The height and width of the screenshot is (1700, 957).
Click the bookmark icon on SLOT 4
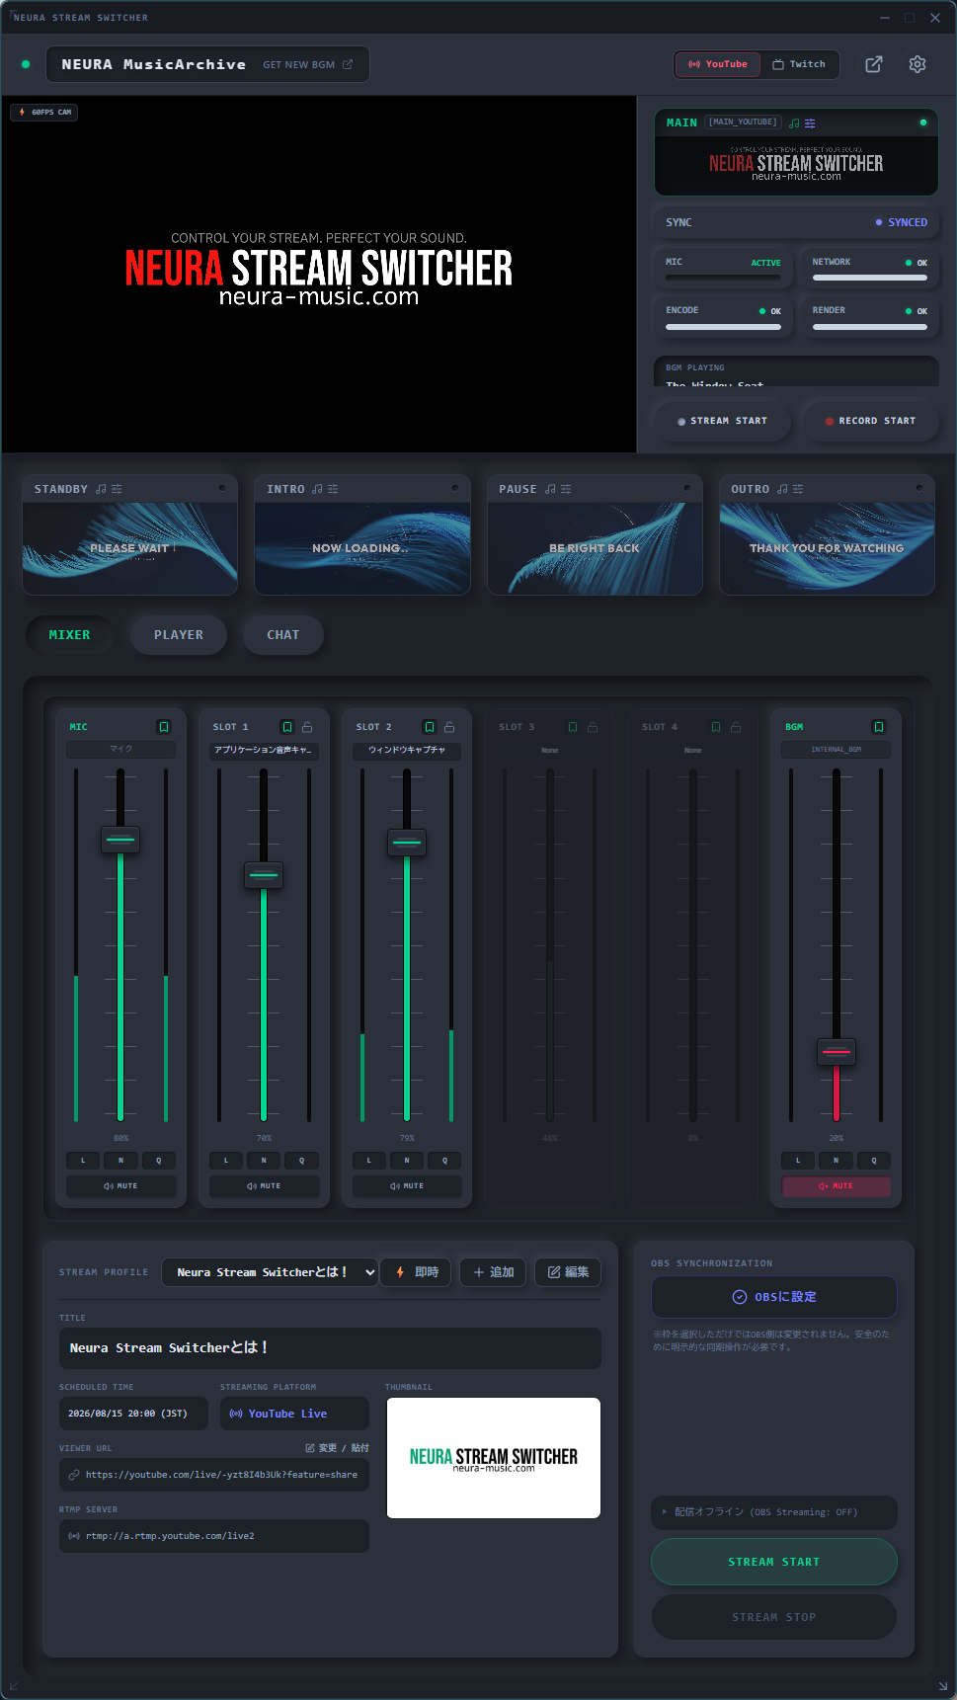716,727
